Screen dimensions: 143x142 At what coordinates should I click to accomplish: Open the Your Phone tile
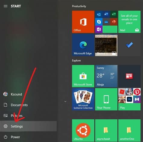pos(106,99)
